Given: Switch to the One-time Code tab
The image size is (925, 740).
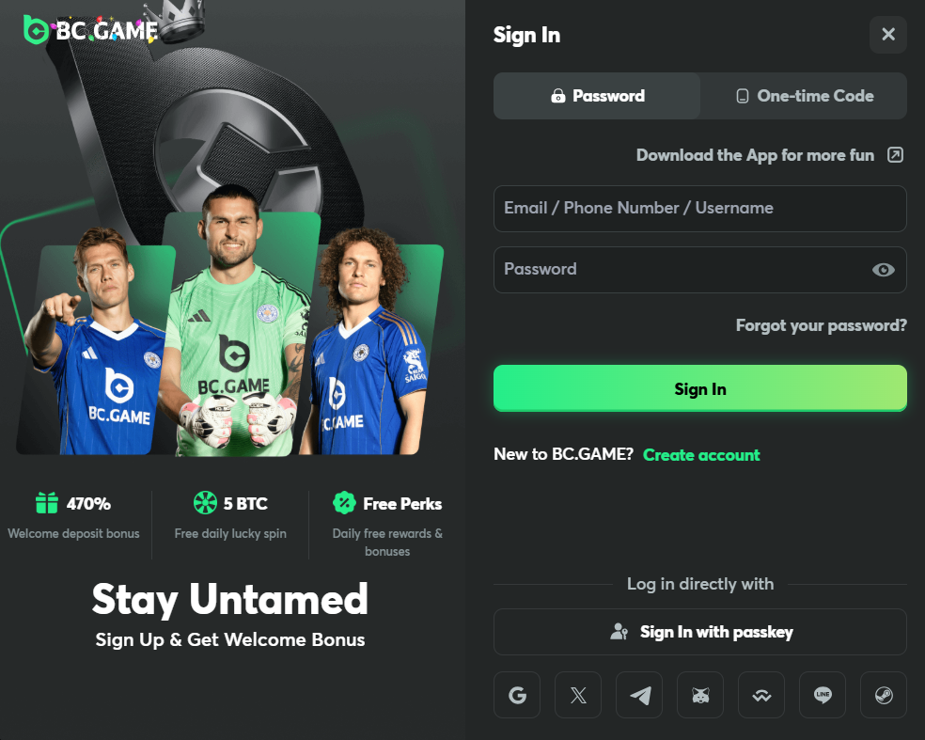Looking at the screenshot, I should 804,96.
